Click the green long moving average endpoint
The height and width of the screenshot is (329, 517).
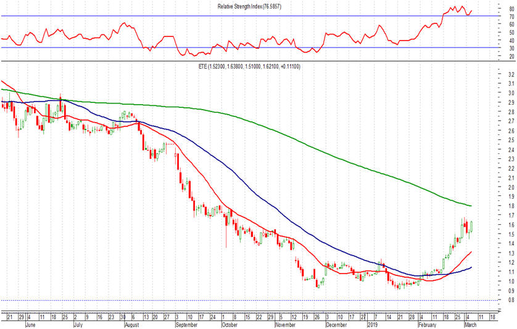pos(471,206)
